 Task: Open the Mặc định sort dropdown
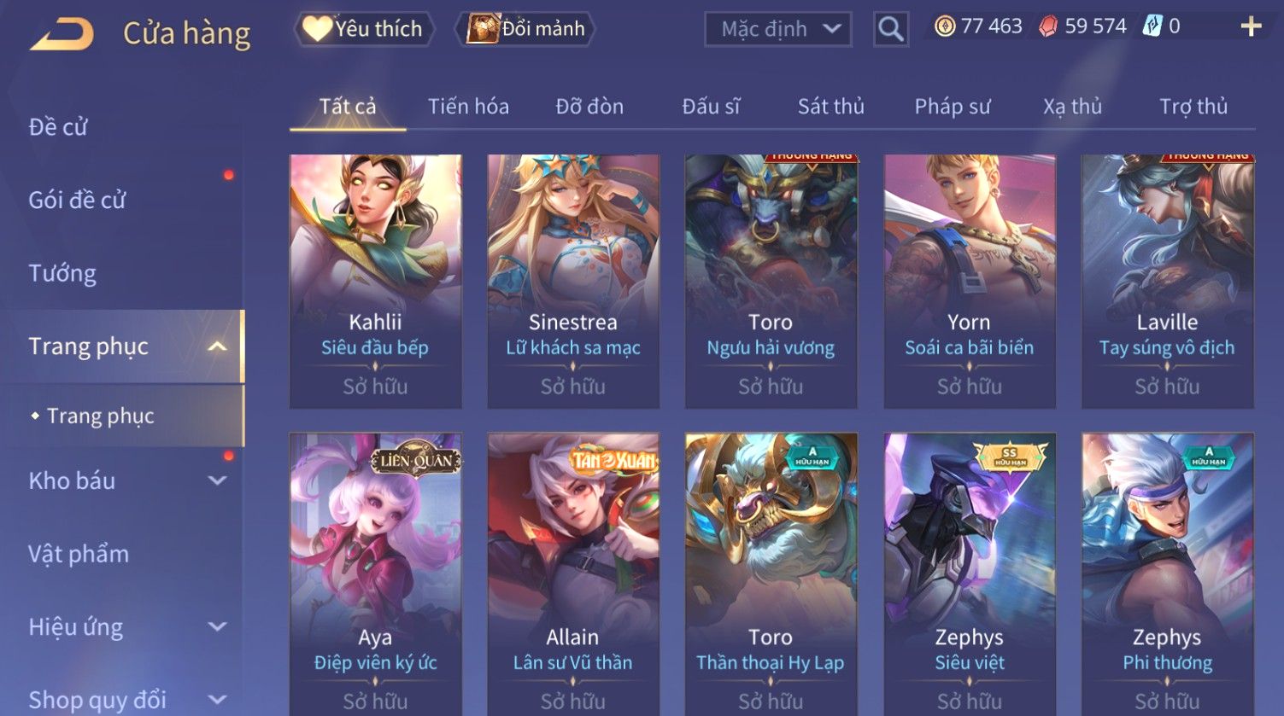777,29
